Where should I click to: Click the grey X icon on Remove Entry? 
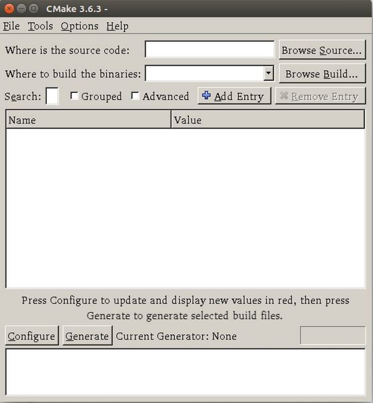(284, 96)
